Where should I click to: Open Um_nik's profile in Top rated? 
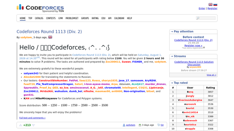(x=190, y=116)
